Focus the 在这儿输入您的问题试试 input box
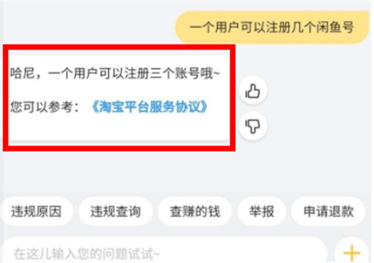This screenshot has width=374, height=263. click(163, 252)
